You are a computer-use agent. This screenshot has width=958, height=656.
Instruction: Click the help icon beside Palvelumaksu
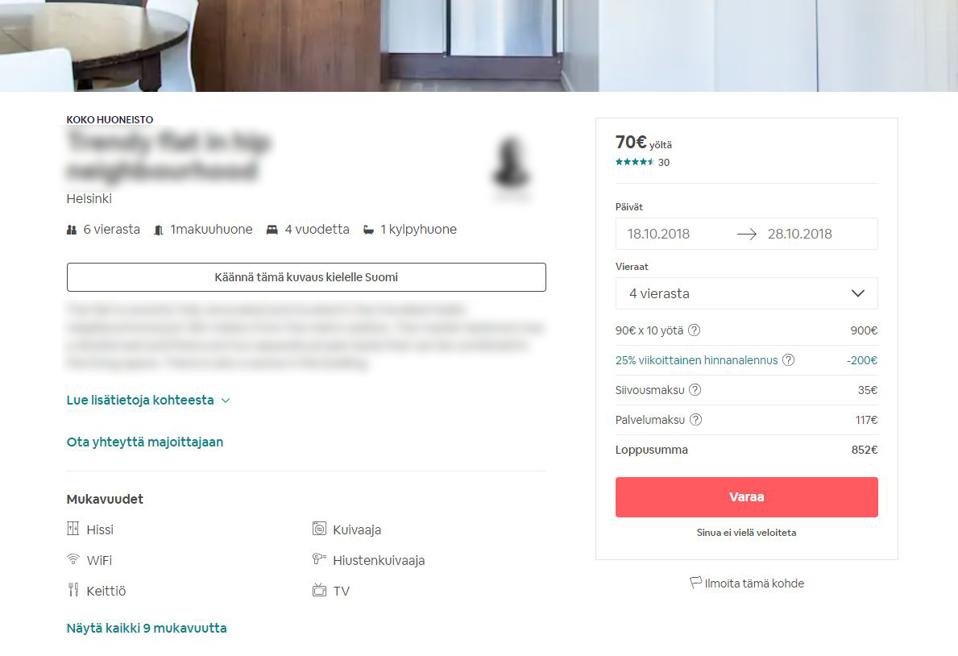[695, 420]
